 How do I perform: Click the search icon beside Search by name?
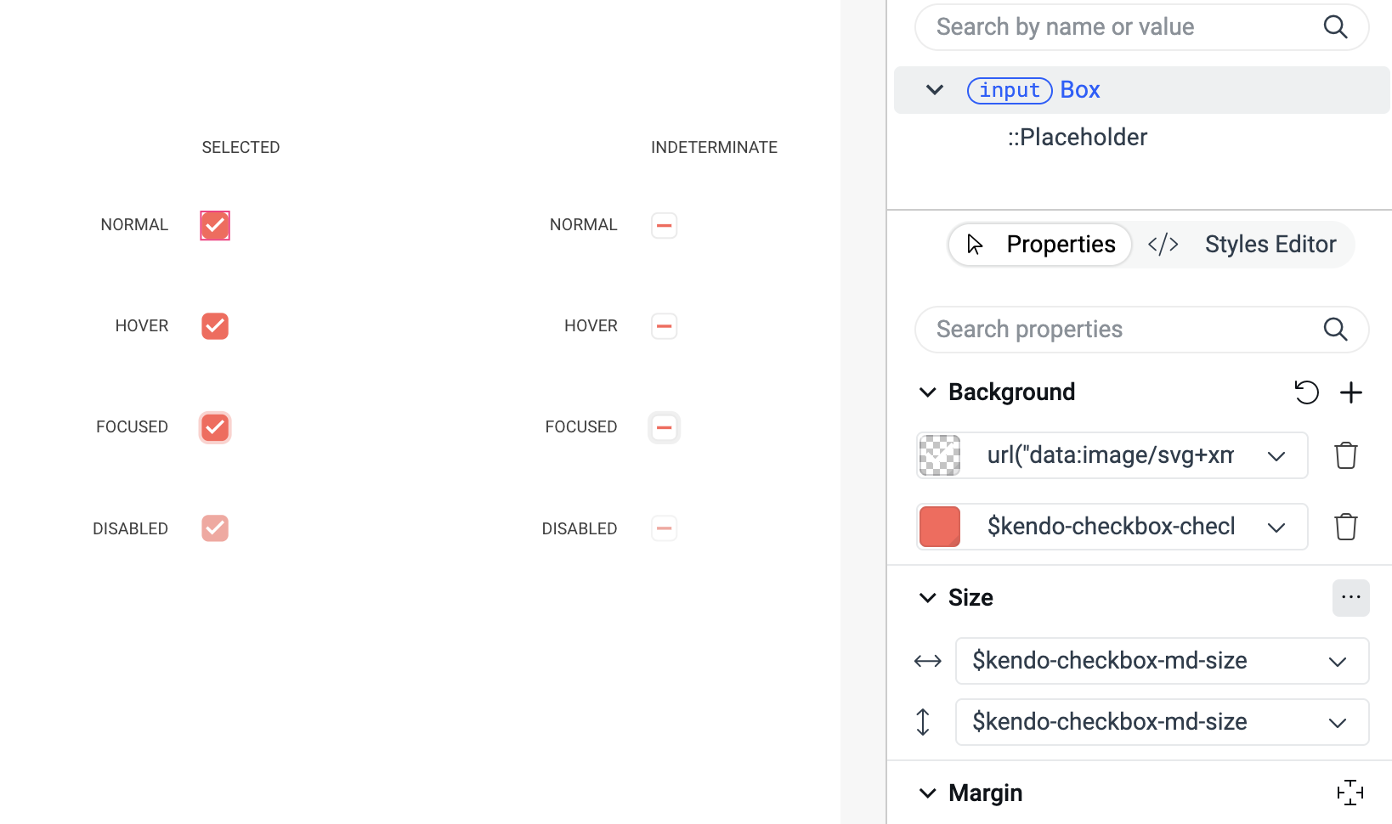click(1336, 26)
